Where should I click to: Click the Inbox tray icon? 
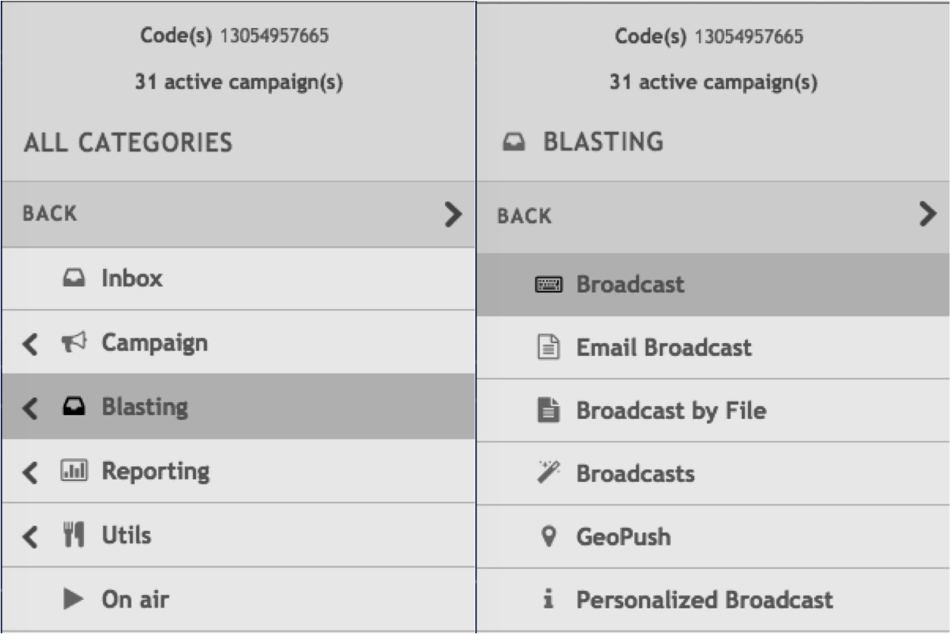tap(73, 279)
